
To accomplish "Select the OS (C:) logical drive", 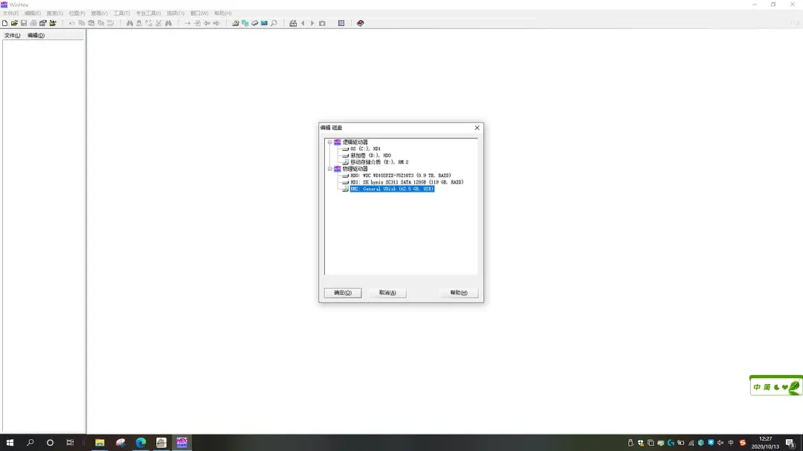I will (365, 149).
